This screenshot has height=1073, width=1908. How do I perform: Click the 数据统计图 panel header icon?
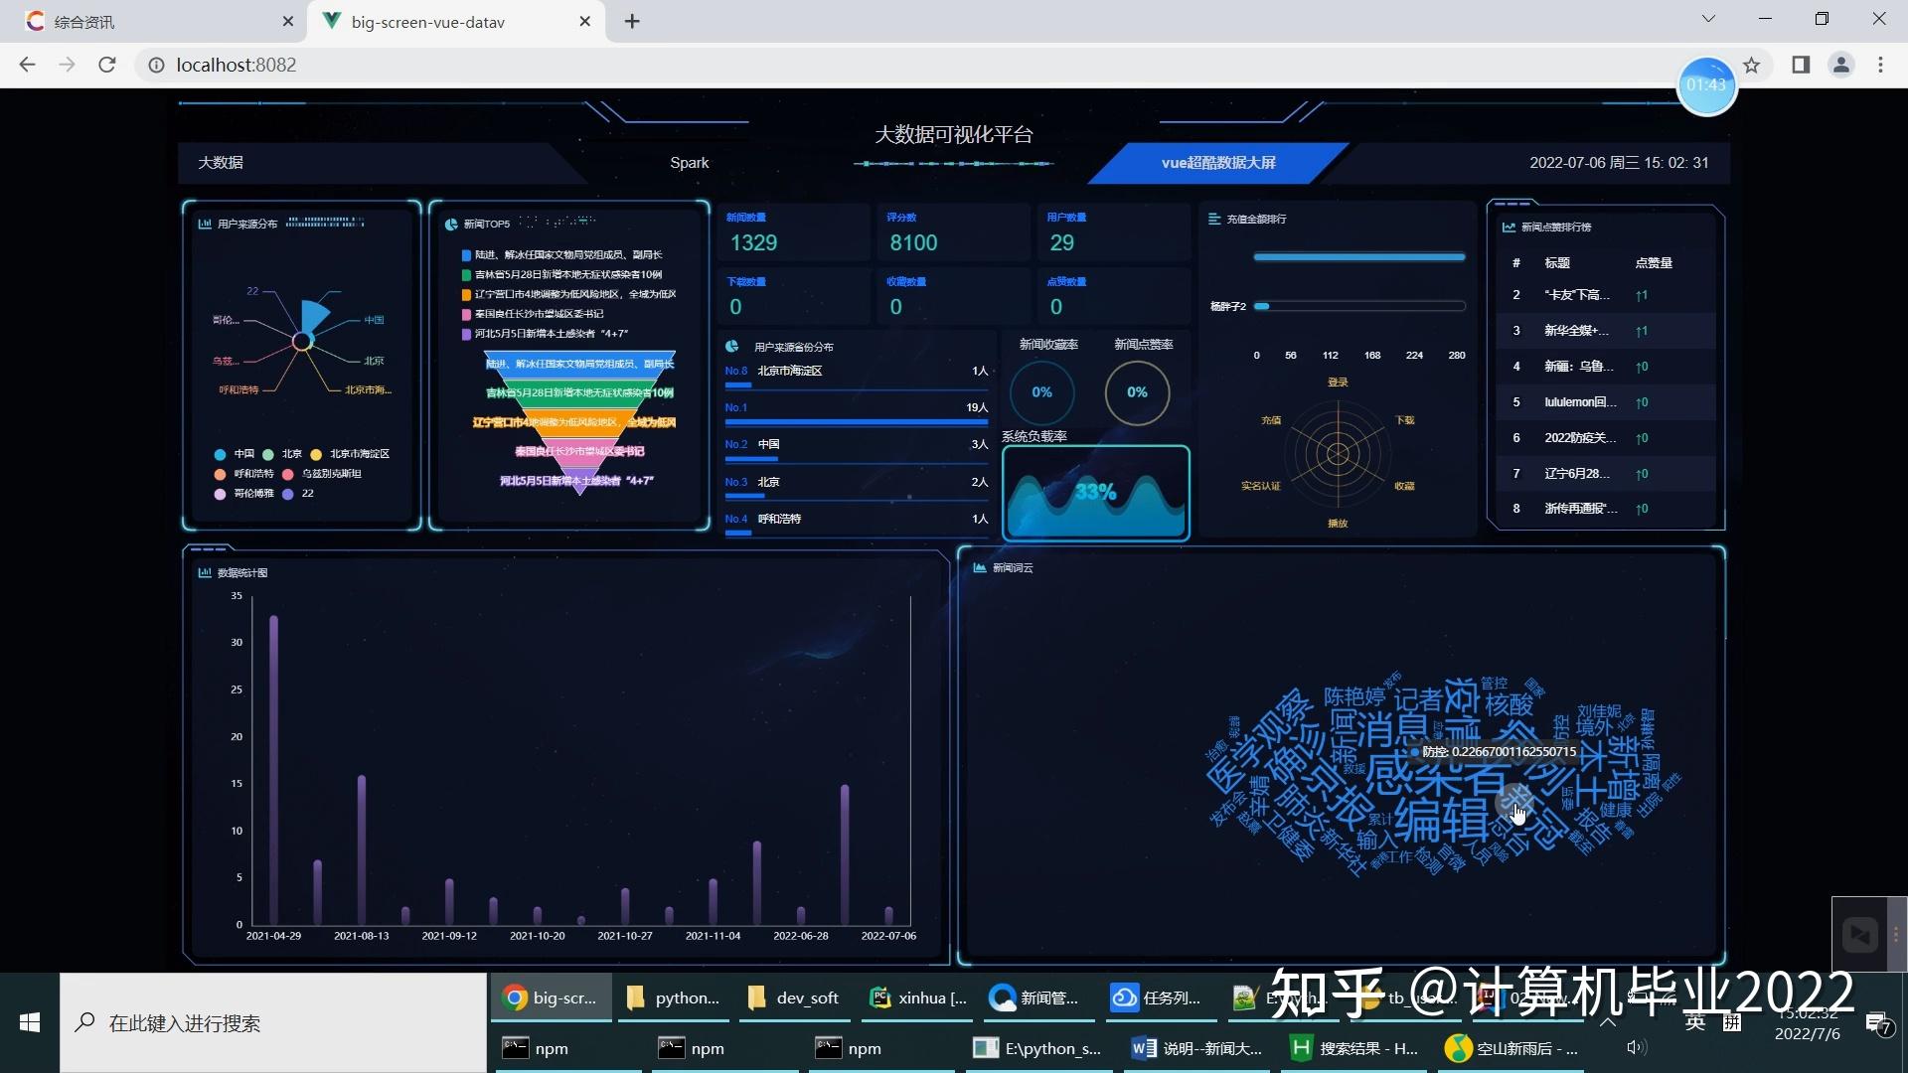coord(204,572)
